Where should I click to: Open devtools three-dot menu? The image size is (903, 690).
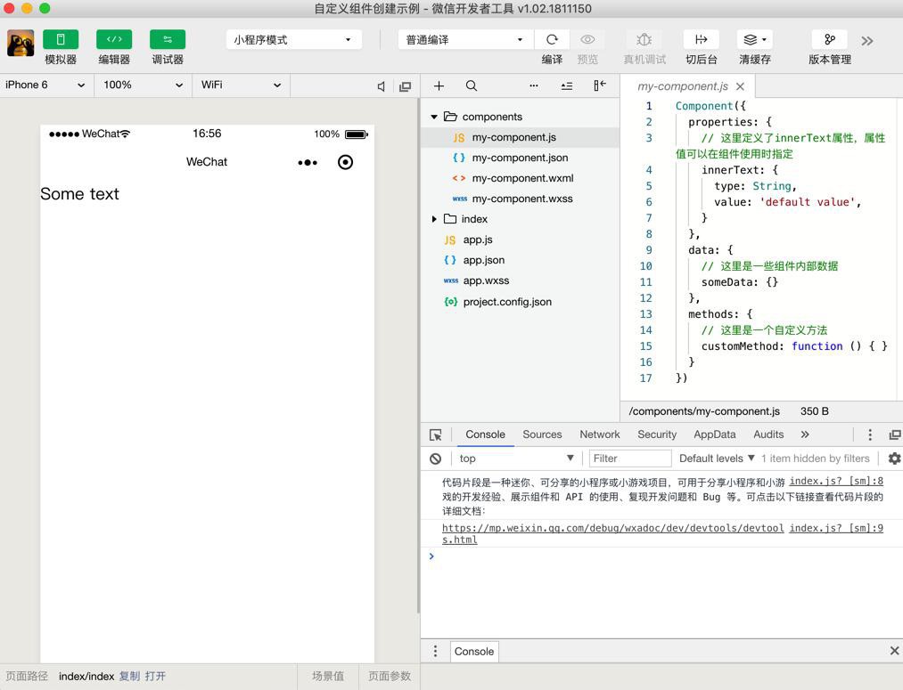pos(870,434)
